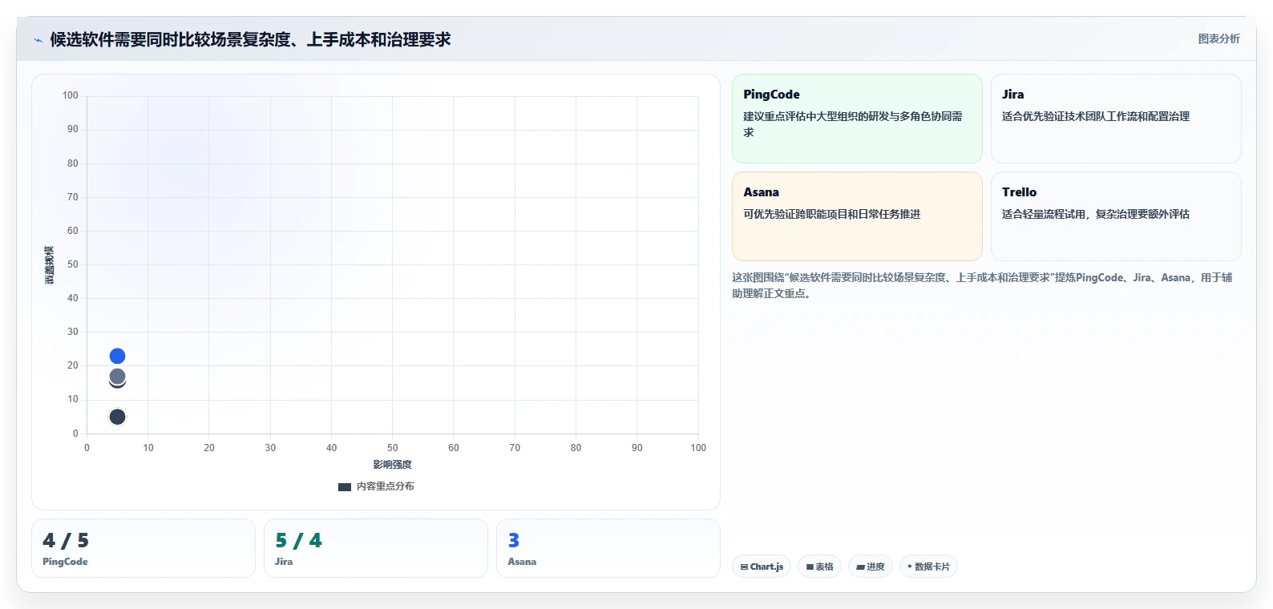Open the Trello recommendation card
The width and height of the screenshot is (1273, 609).
point(1116,216)
